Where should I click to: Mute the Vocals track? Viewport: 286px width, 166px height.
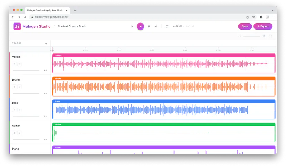point(19,64)
